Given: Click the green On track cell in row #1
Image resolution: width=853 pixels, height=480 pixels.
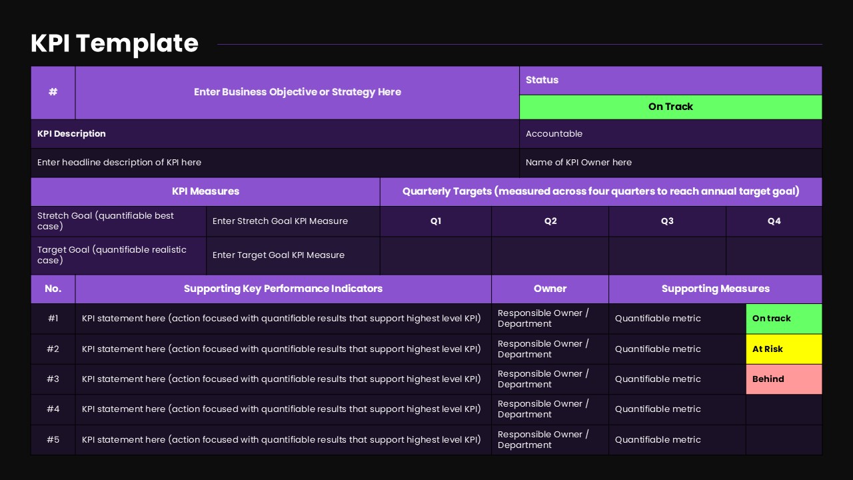Looking at the screenshot, I should [784, 319].
